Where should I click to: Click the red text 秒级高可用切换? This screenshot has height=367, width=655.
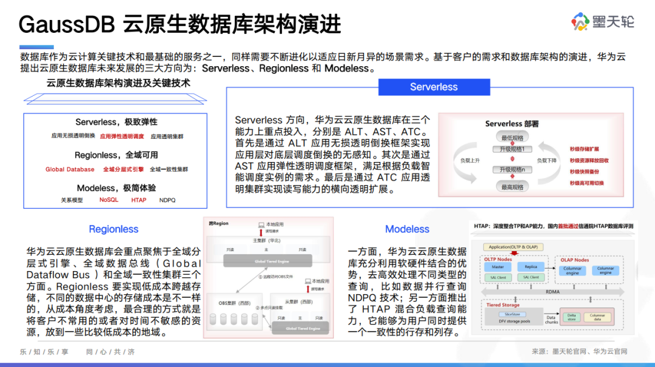click(x=586, y=183)
